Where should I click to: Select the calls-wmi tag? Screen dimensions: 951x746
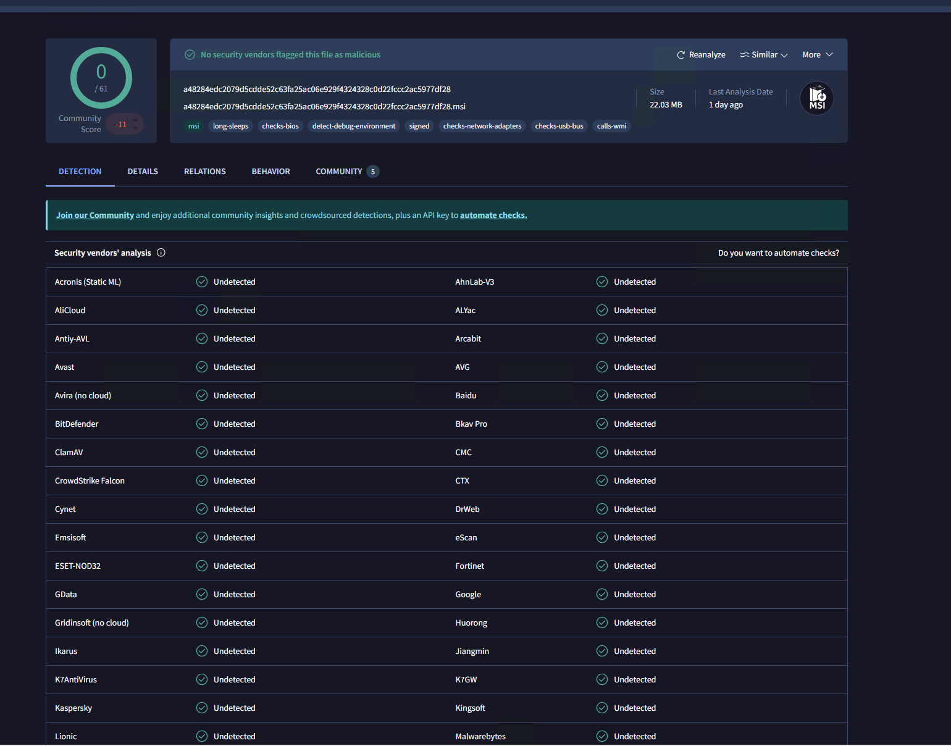coord(611,126)
